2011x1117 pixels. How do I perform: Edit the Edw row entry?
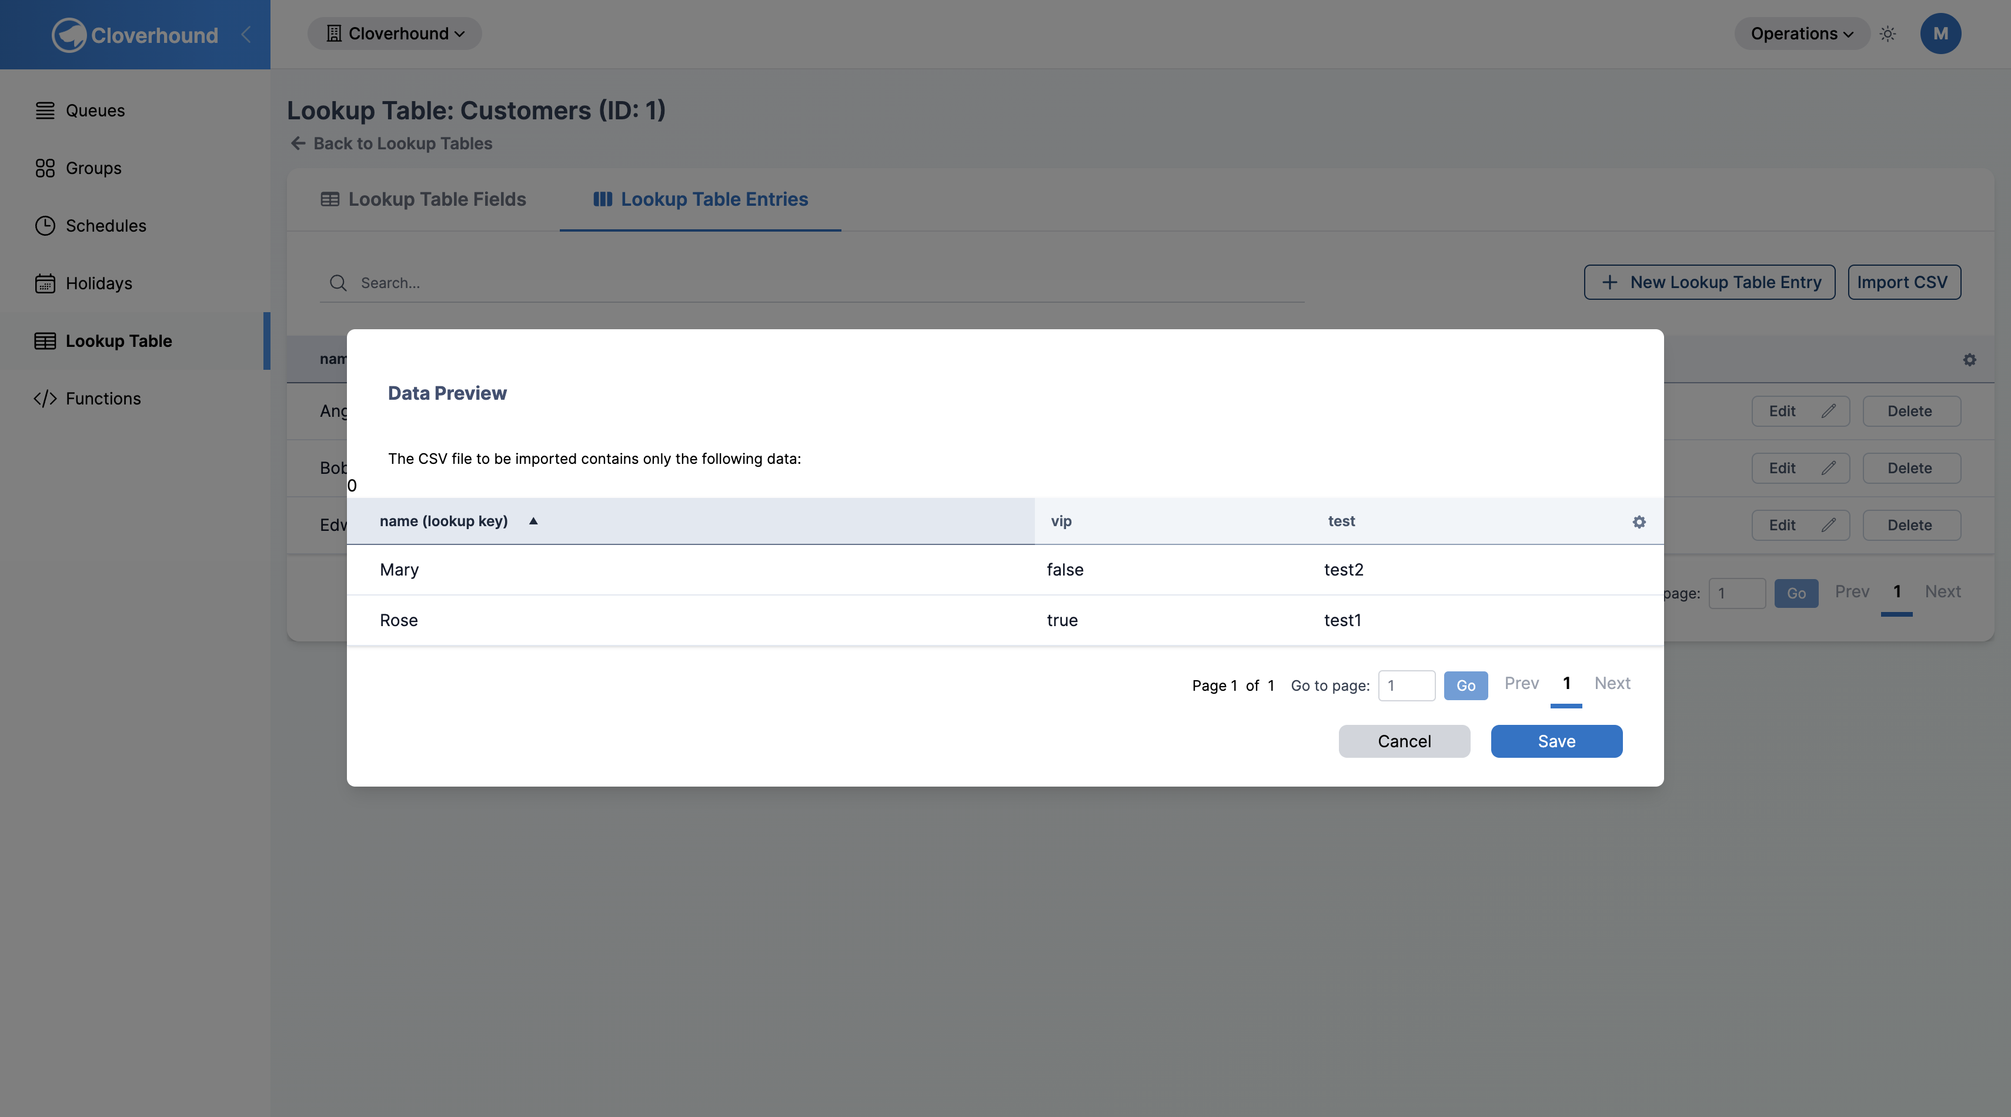(x=1800, y=526)
